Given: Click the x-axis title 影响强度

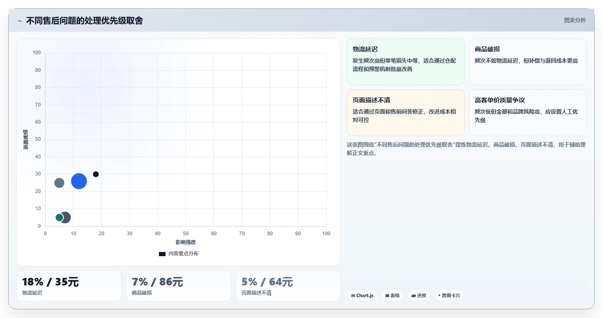Looking at the screenshot, I should click(186, 242).
